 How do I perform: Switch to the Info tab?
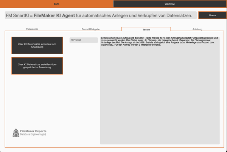(56, 4)
